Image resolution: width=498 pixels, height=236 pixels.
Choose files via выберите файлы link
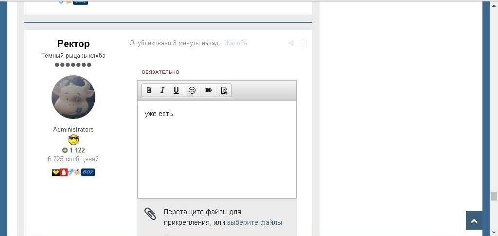click(254, 222)
